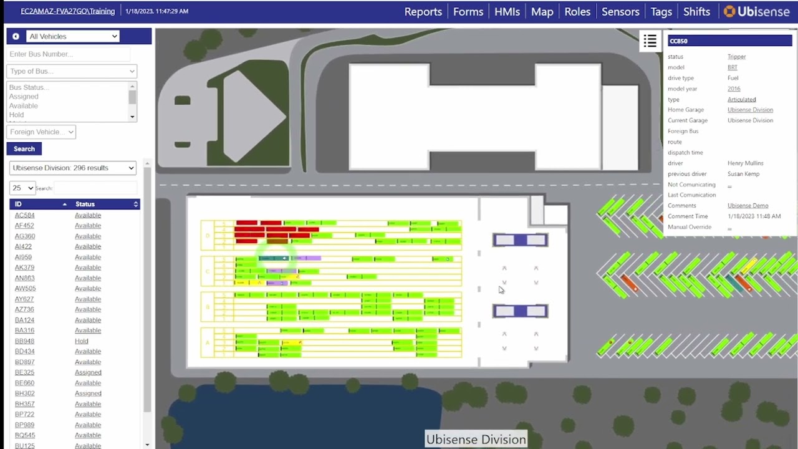
Task: Click the Home Garage Ubisense Division link
Action: click(750, 110)
